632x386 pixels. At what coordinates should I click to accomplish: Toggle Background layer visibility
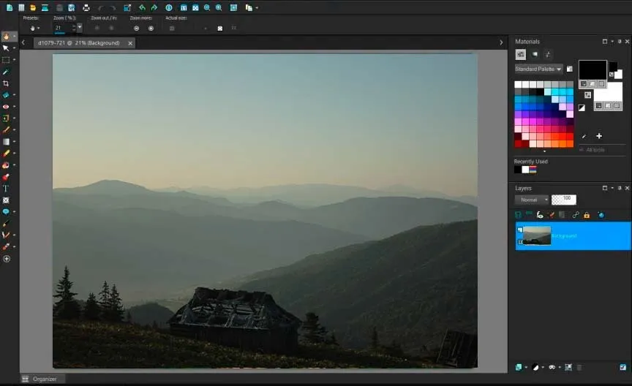520,230
